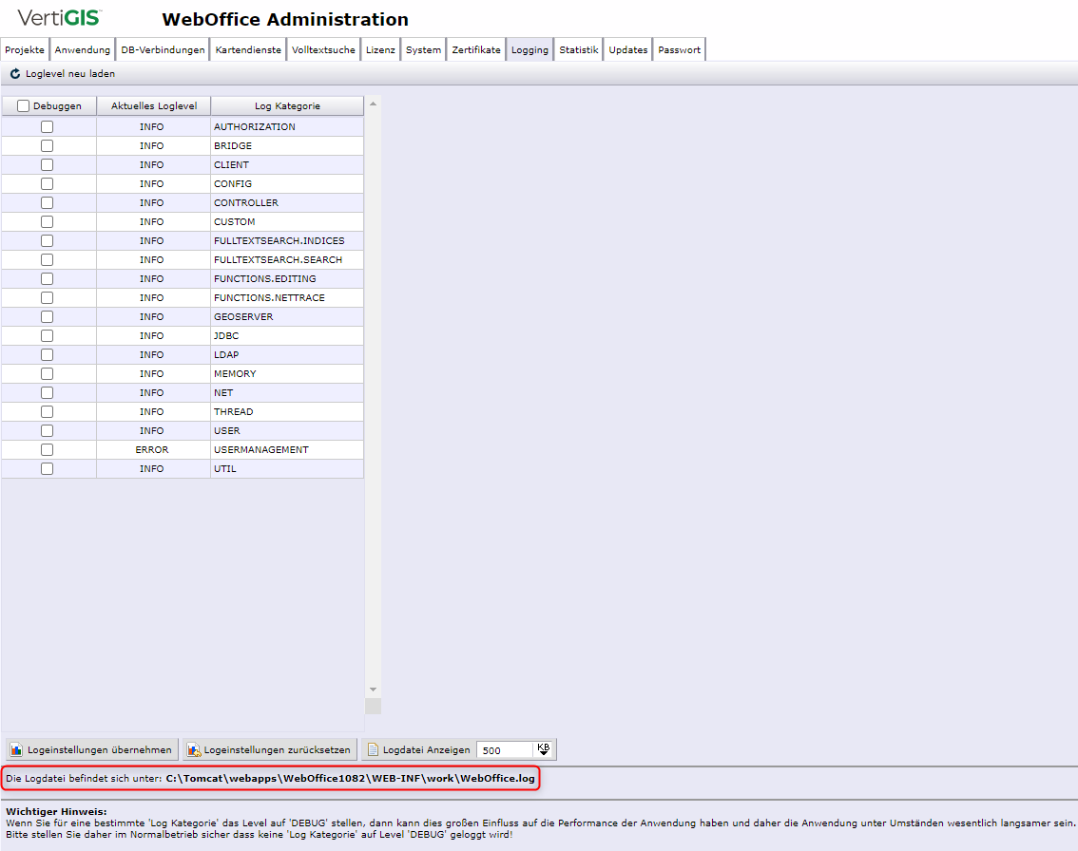
Task: Open the Passwort tab
Action: tap(680, 49)
